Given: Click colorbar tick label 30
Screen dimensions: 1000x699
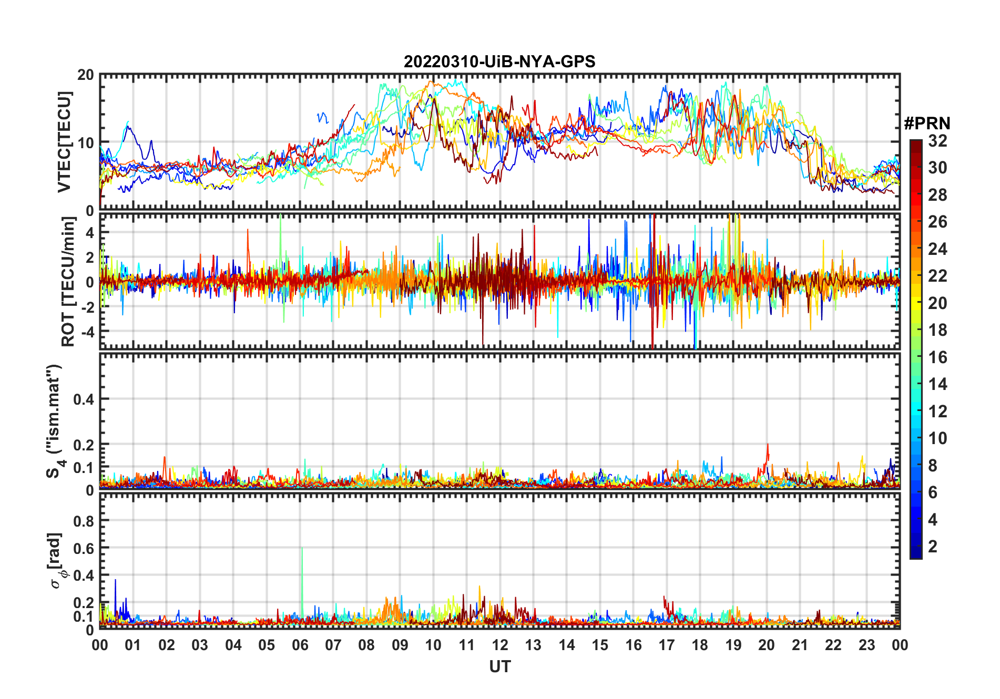Looking at the screenshot, I should [x=937, y=168].
